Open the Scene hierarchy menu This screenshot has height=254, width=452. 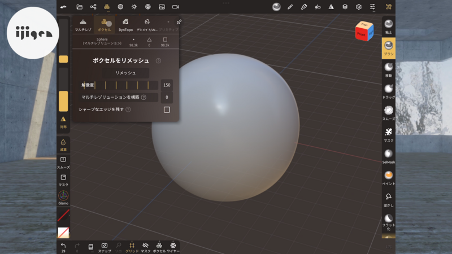click(93, 7)
